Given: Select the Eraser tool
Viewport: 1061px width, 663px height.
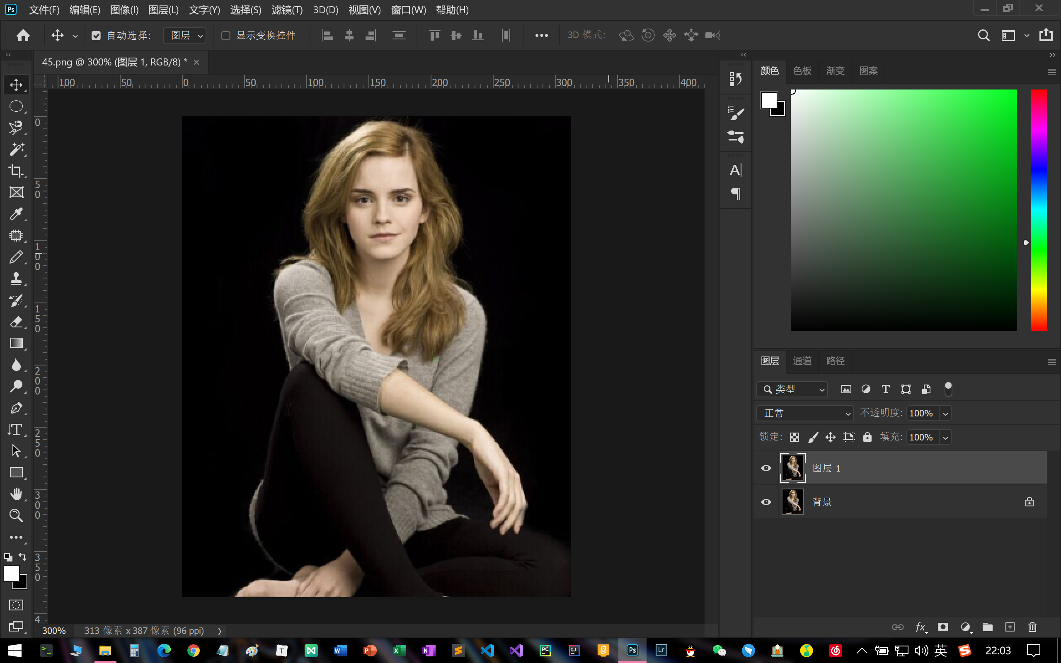Looking at the screenshot, I should (x=16, y=322).
